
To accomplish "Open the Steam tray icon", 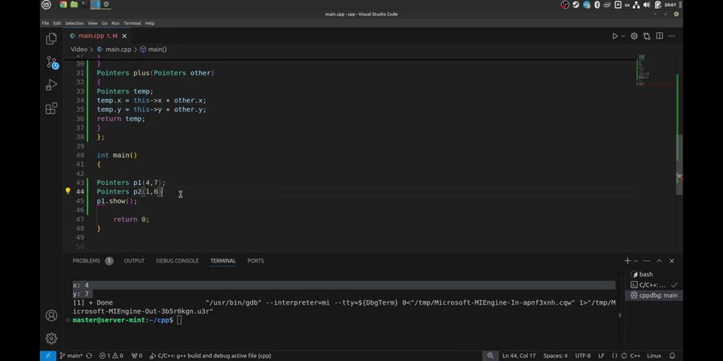I will pos(575,5).
